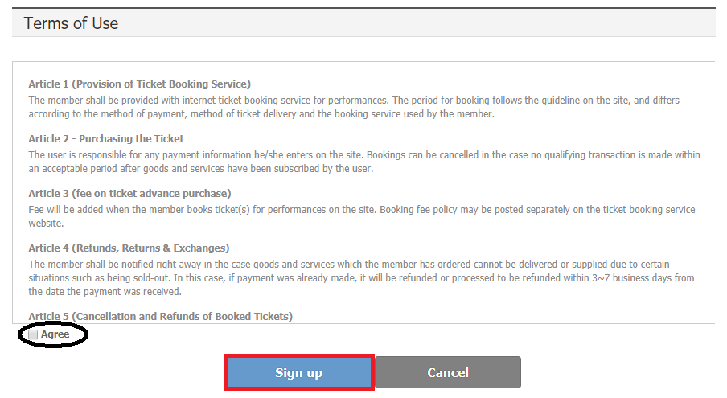Screen dimensions: 727x398
Task: Select Article 1 Provision of Ticket Booking Service heading
Action: (x=140, y=84)
